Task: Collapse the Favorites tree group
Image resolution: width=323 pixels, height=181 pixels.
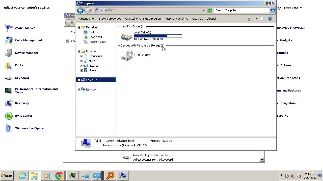Action: click(x=79, y=27)
